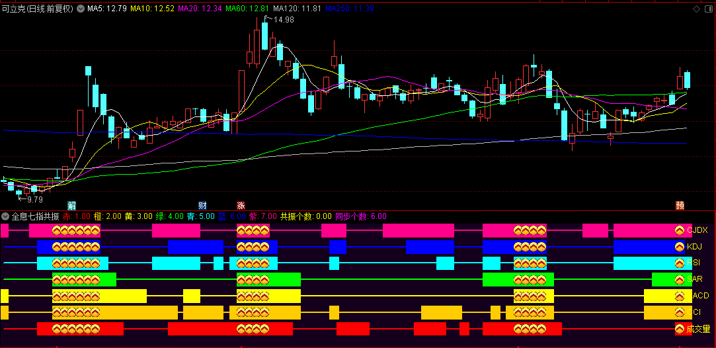Click the signal icon beside SAR label
The width and height of the screenshot is (716, 348).
(x=680, y=279)
